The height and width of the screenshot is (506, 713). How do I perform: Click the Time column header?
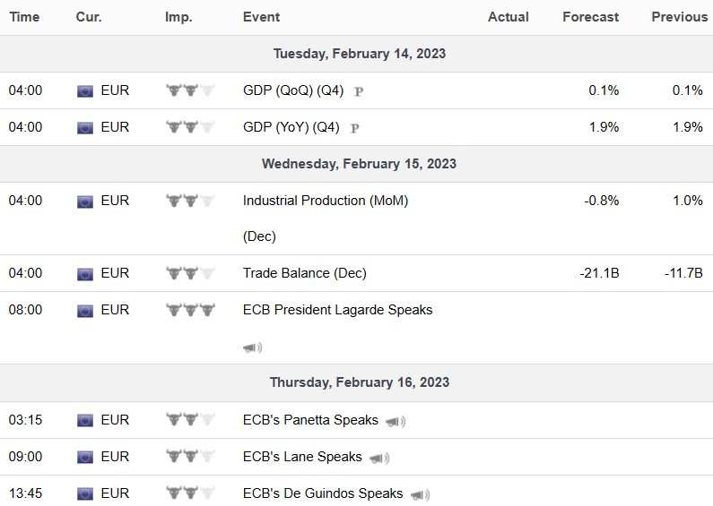[24, 17]
